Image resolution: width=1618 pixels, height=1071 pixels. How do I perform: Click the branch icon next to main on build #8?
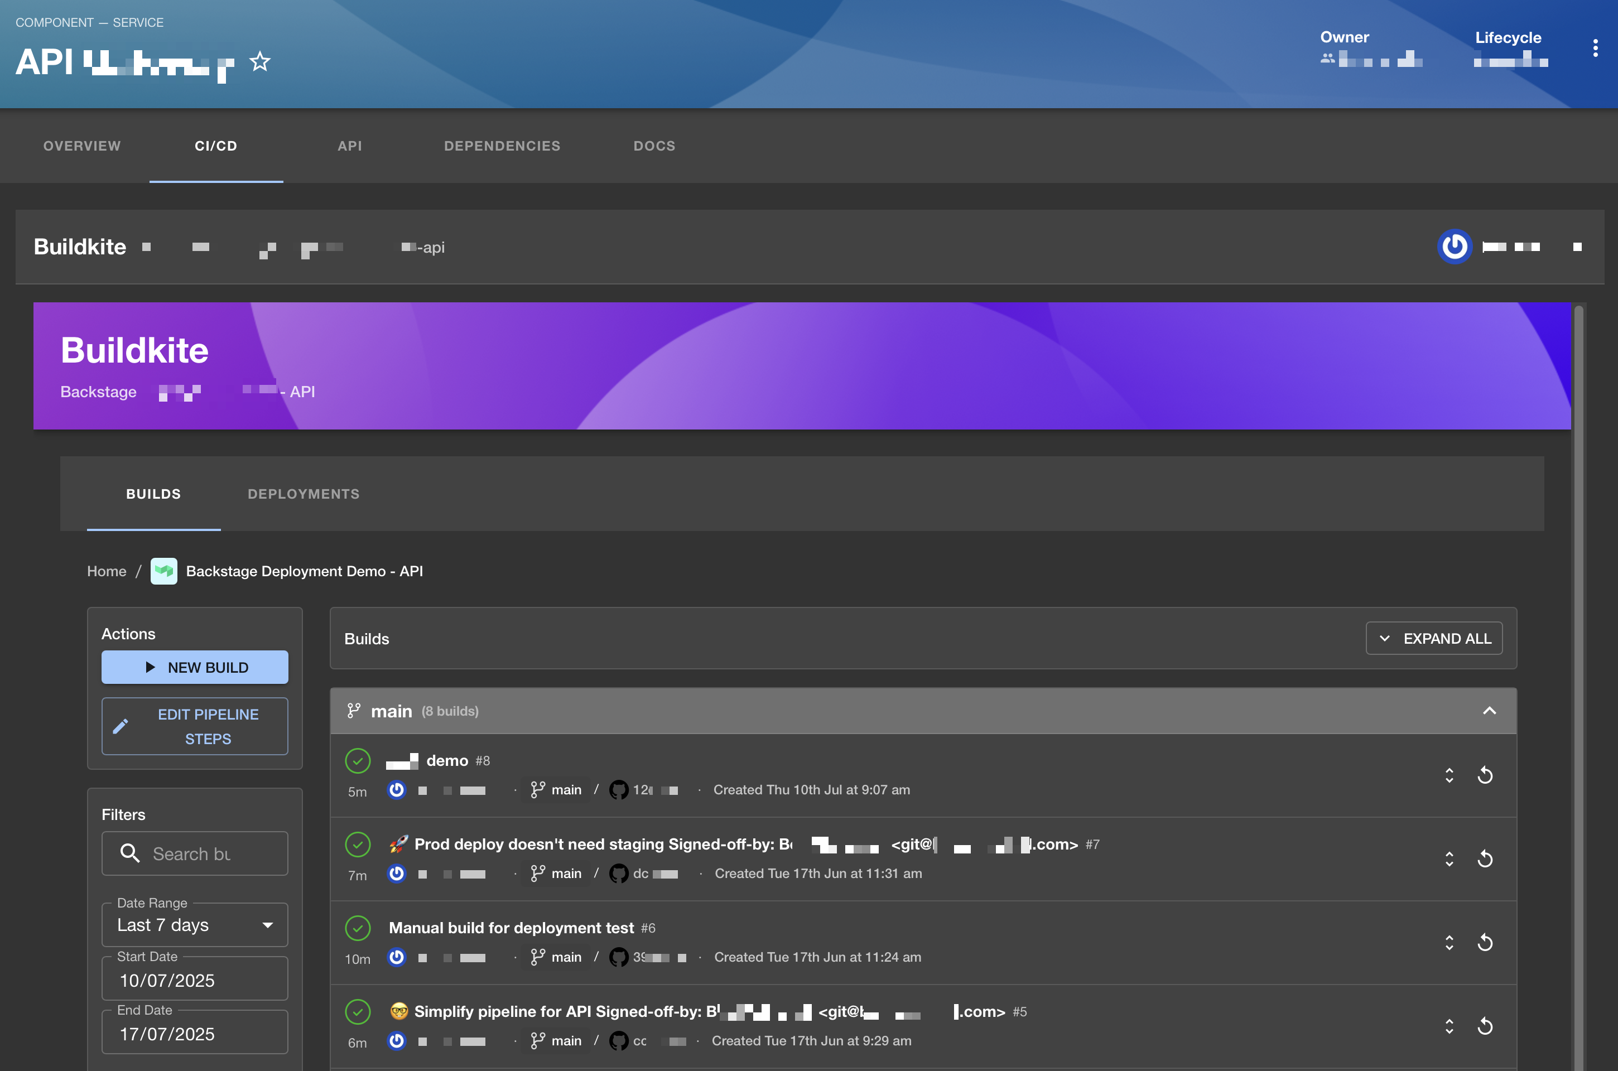coord(538,790)
